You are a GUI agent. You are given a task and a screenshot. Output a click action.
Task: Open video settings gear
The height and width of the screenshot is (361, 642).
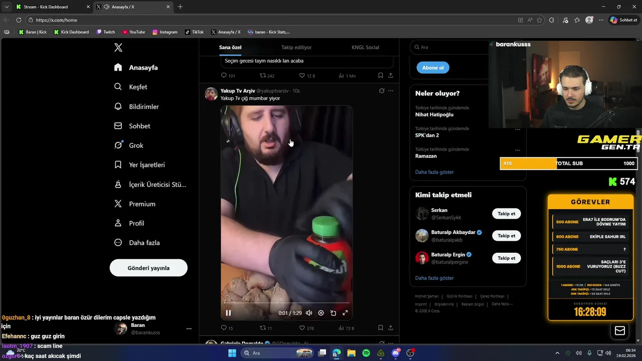click(x=321, y=313)
